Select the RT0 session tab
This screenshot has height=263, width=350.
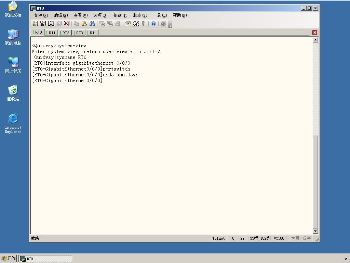tap(38, 32)
